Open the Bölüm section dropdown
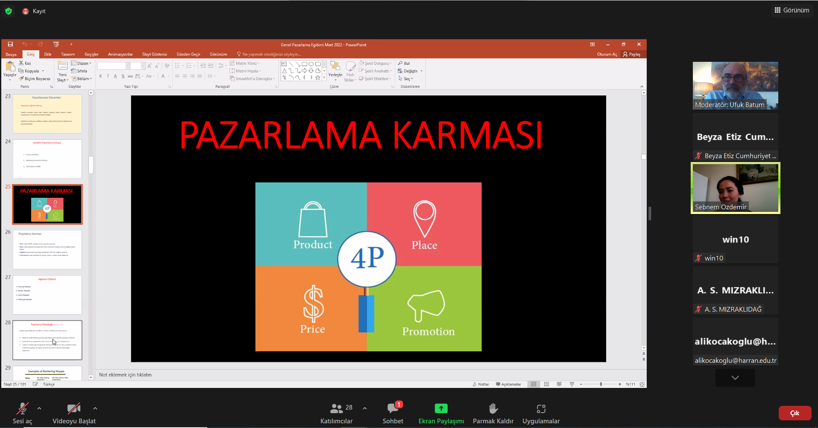 (x=82, y=79)
